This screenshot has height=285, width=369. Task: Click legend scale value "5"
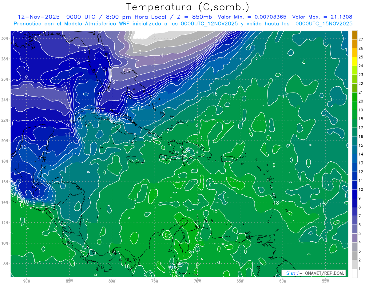[360, 234]
